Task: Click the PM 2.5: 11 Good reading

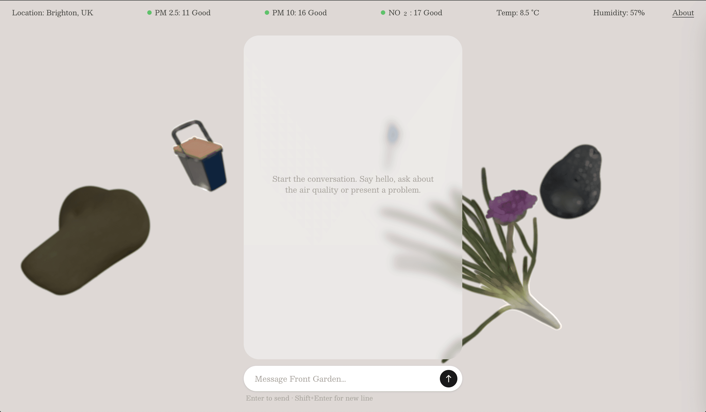Action: (183, 13)
